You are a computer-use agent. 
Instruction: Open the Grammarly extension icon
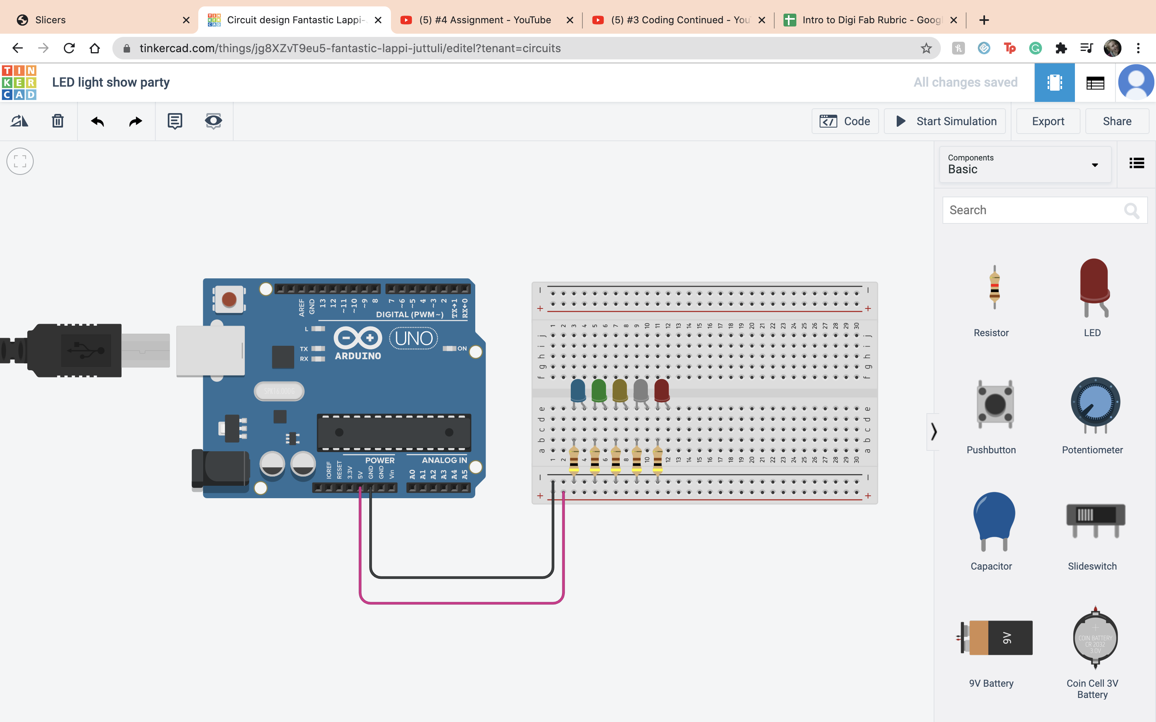[x=1035, y=48]
